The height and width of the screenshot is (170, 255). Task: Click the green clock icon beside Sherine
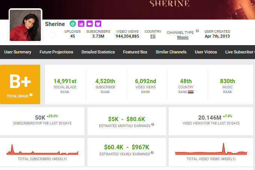73,24
